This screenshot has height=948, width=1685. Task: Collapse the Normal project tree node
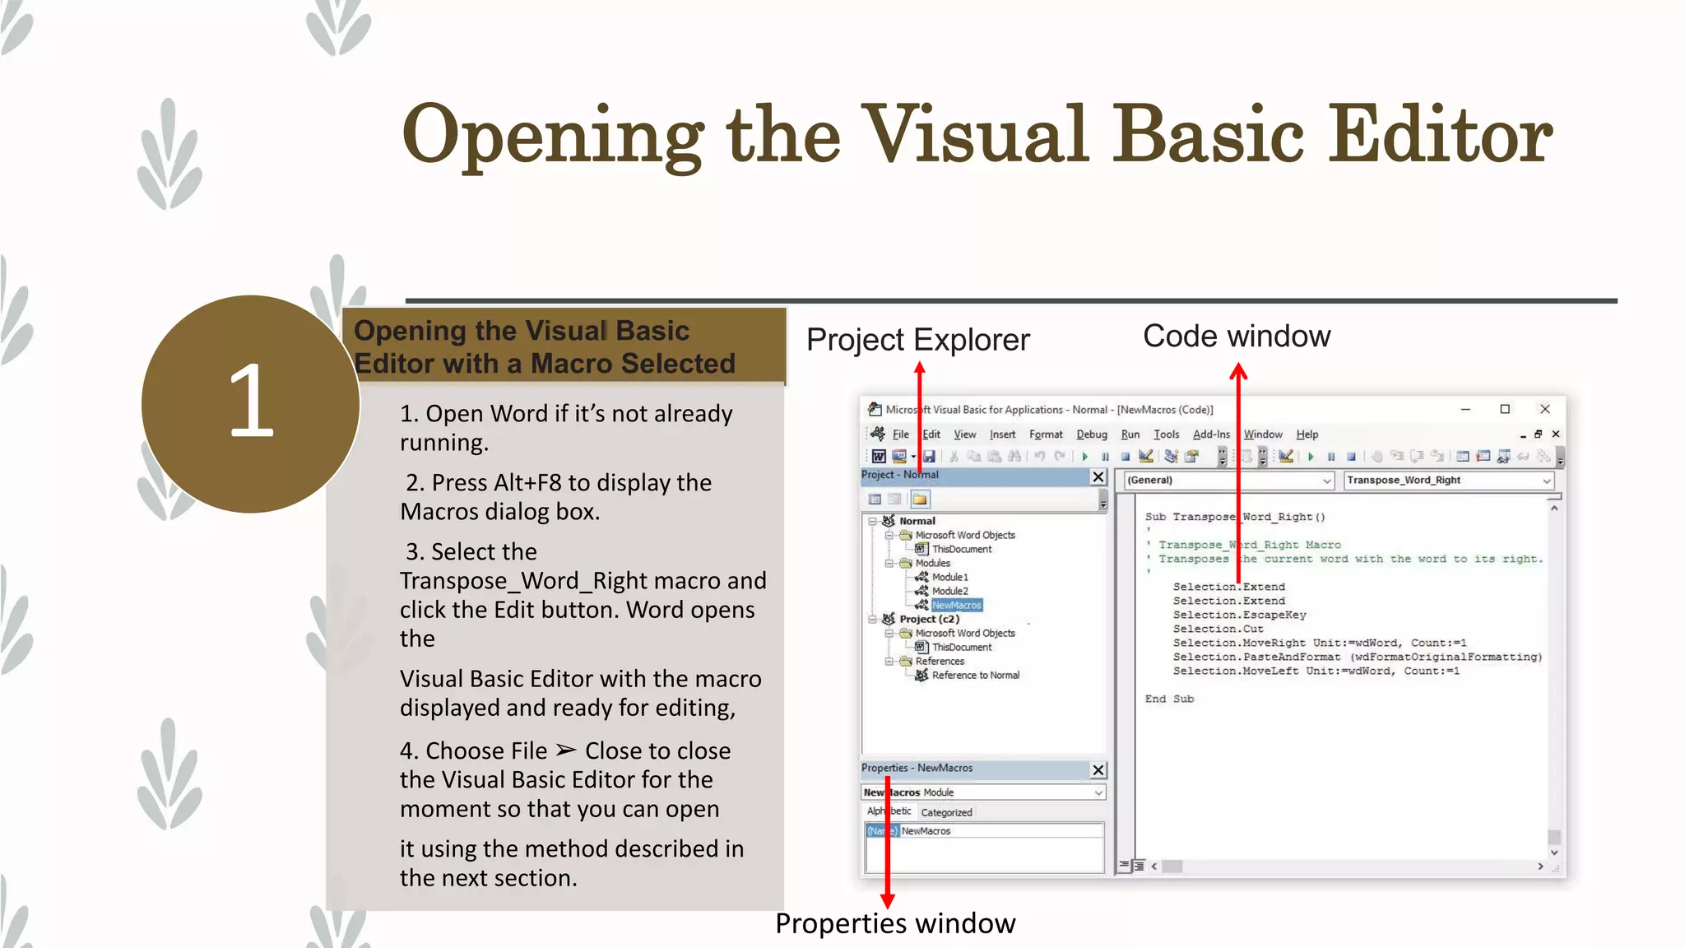[x=872, y=521]
